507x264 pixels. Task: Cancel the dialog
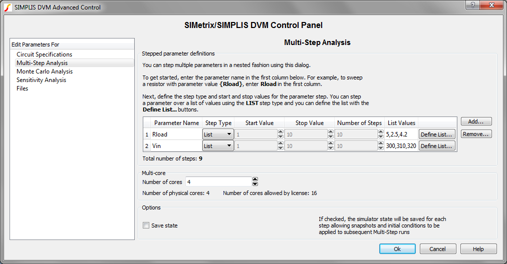437,249
